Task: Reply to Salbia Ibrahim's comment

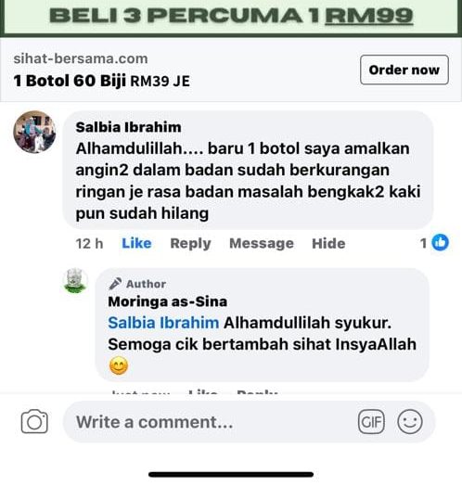Action: click(191, 244)
